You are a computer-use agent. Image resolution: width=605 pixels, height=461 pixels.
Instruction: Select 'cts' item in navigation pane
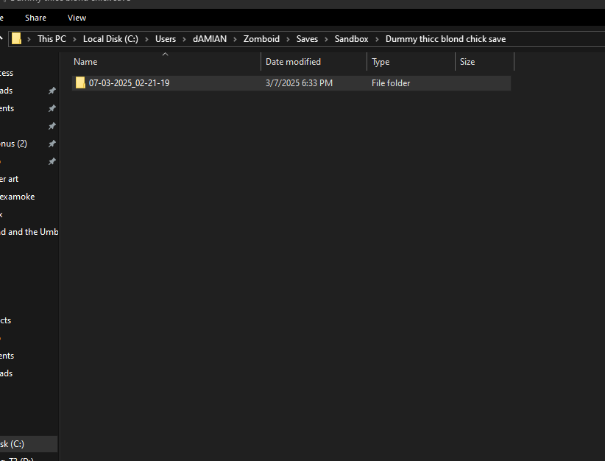(5, 320)
